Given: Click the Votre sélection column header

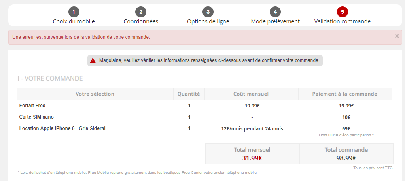Looking at the screenshot, I should click(x=95, y=94).
